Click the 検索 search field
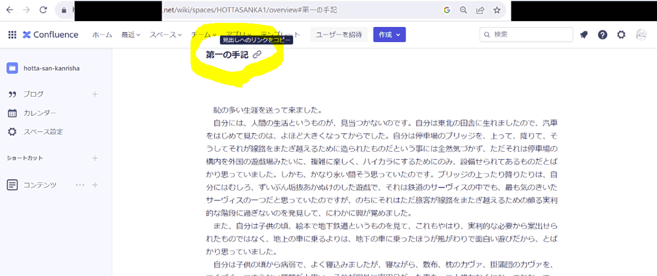Viewport: 657px width, 276px height. (526, 35)
